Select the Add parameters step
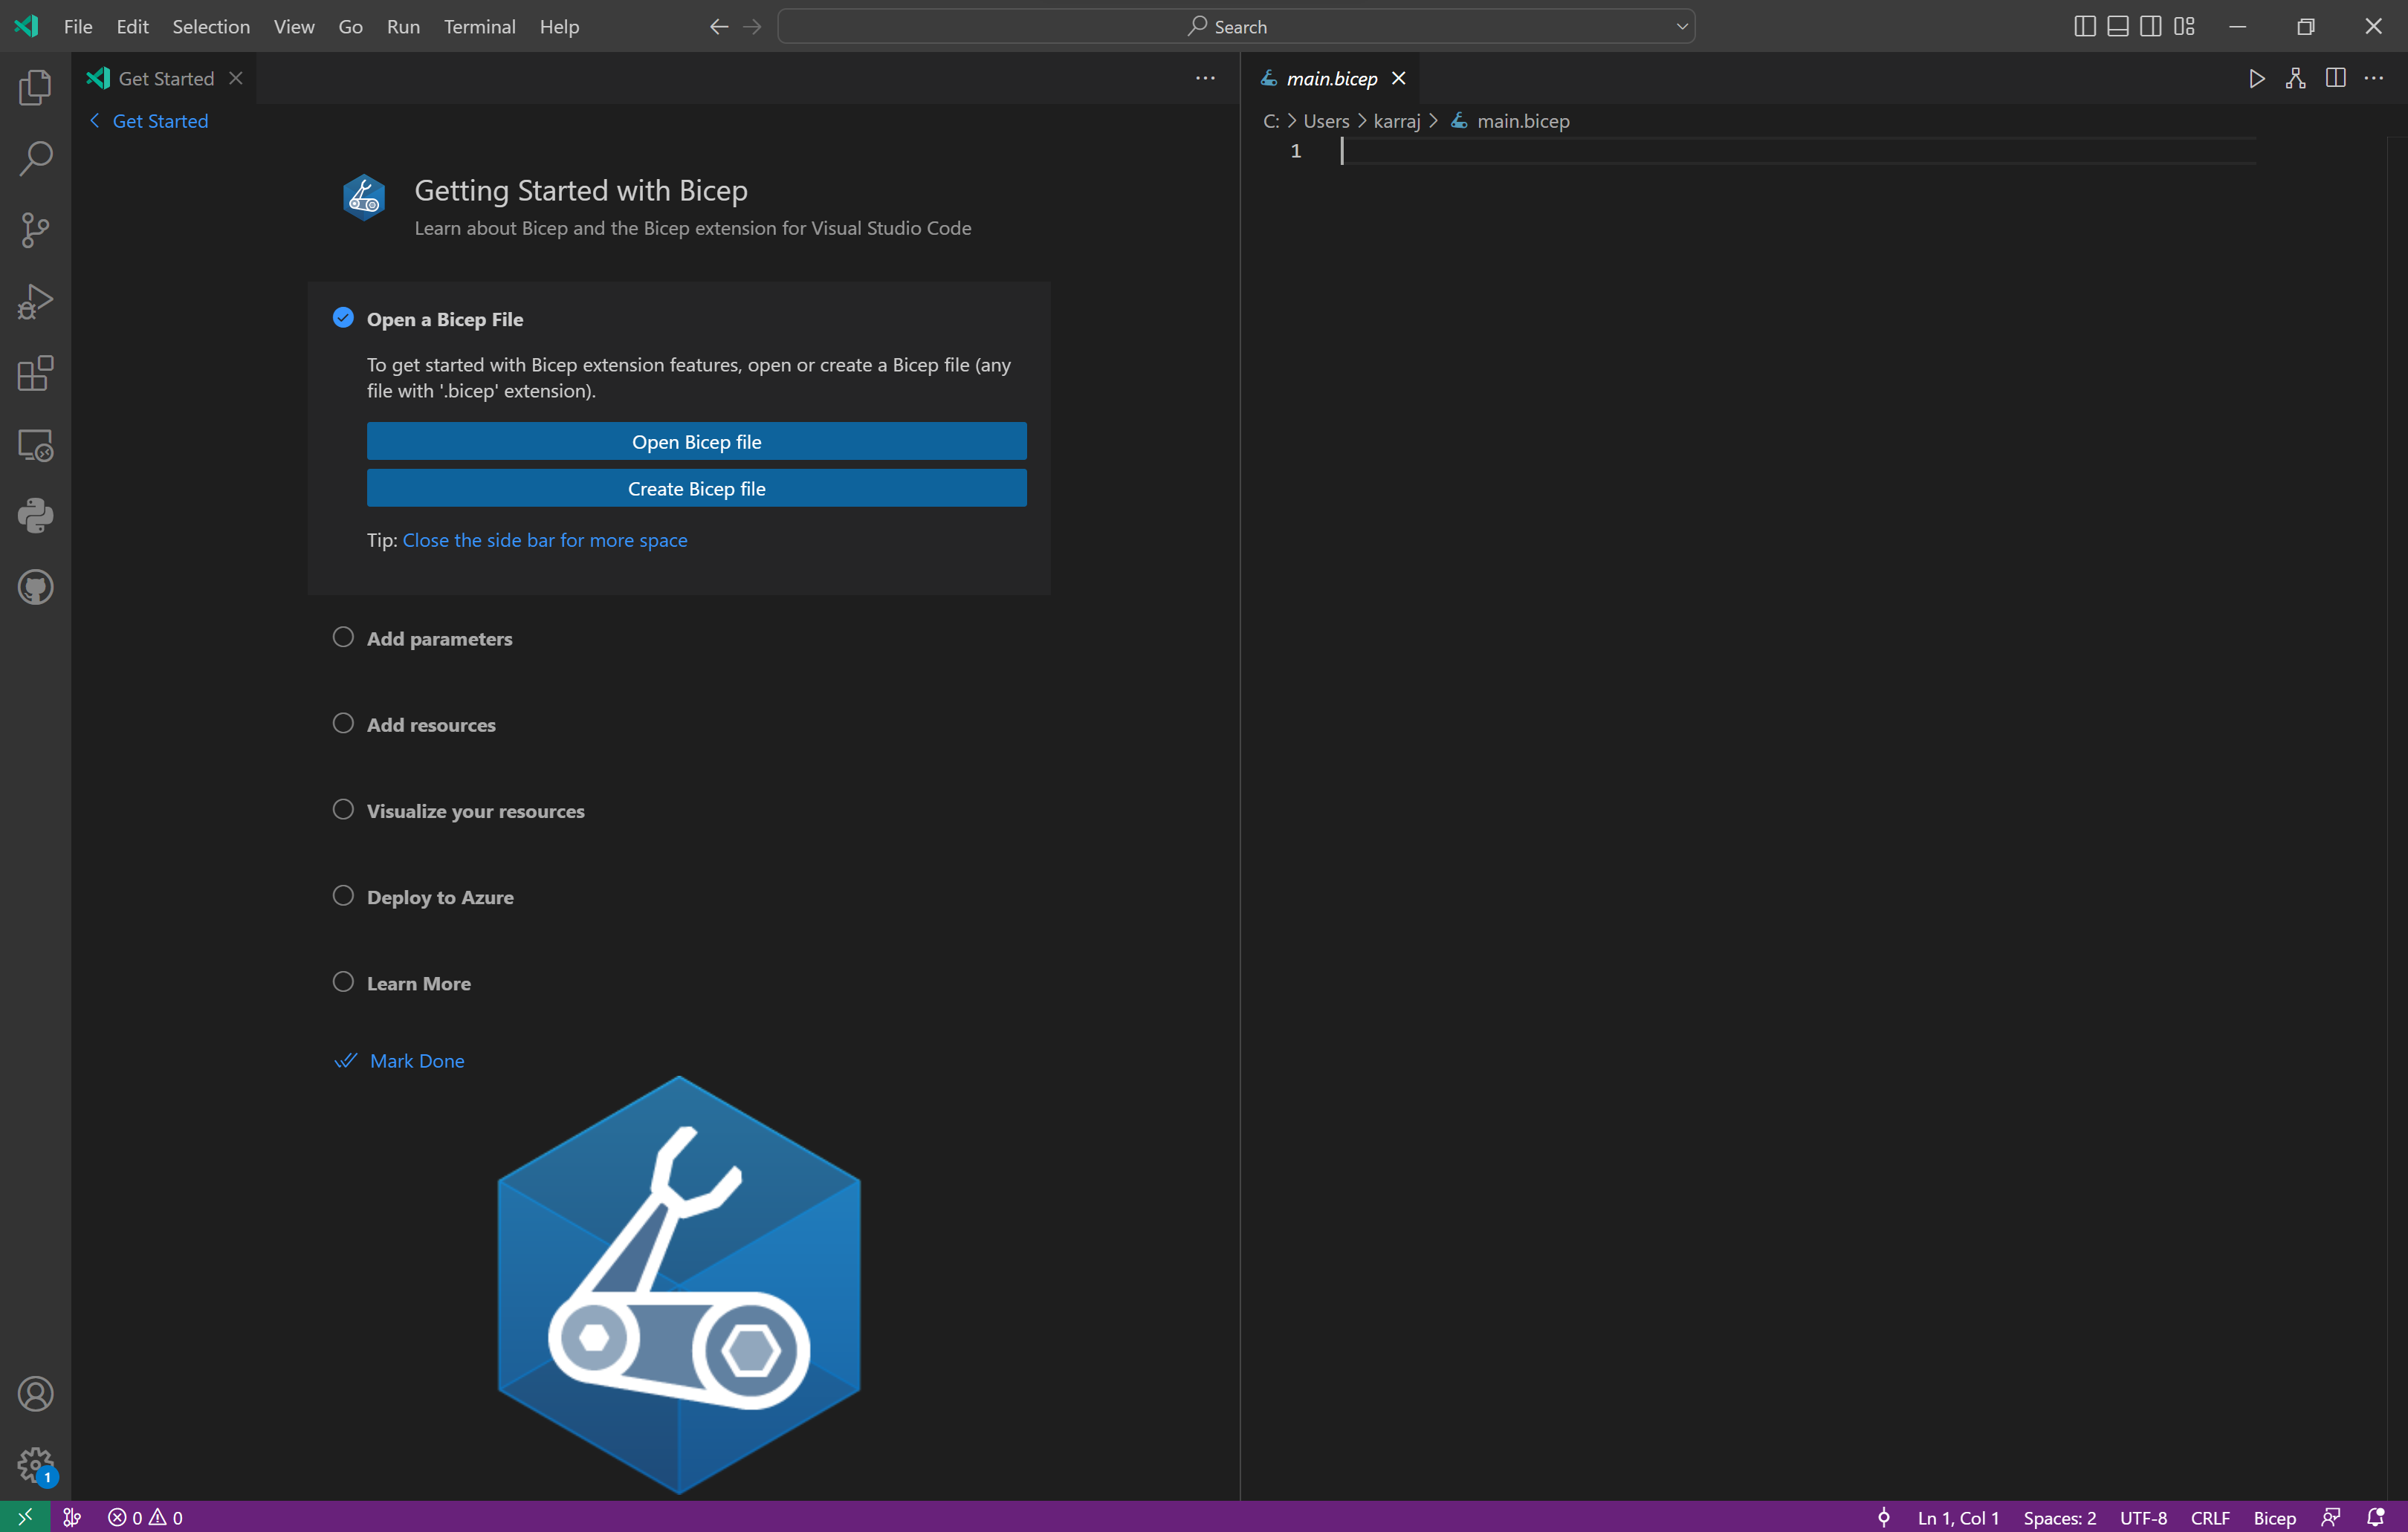Viewport: 2408px width, 1532px height. point(440,638)
